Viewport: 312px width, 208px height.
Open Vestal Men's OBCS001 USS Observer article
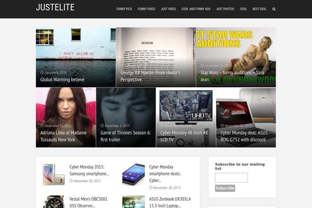(88, 202)
